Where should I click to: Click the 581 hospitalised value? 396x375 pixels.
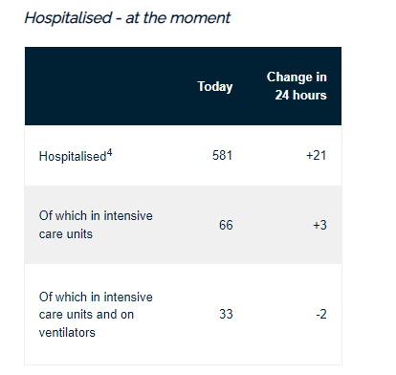[223, 156]
